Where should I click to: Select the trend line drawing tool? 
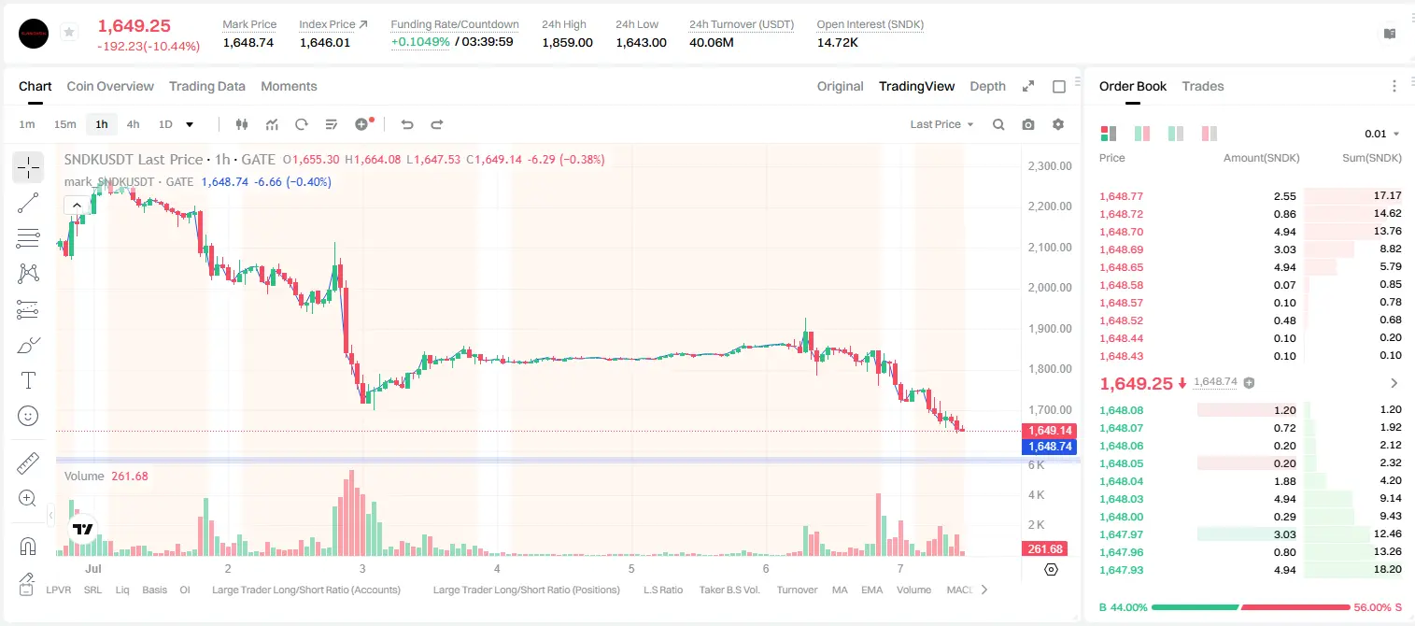click(x=28, y=203)
